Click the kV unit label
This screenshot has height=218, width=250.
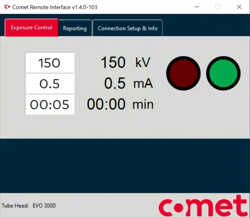143,62
